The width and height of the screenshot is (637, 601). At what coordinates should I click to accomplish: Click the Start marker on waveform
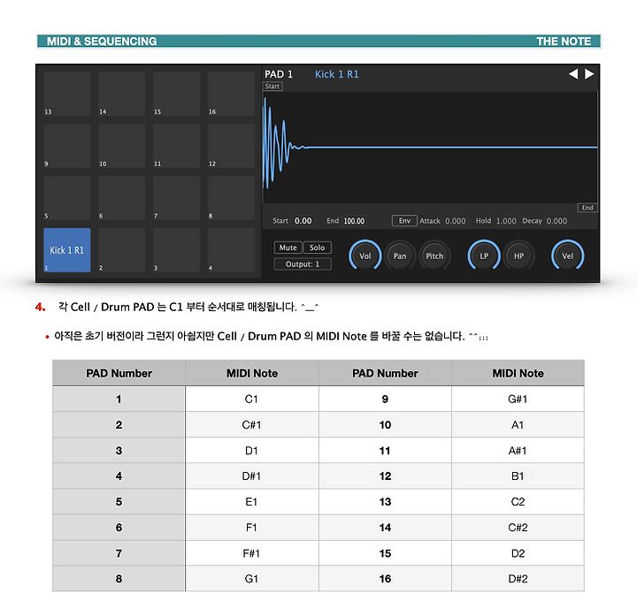coord(272,86)
